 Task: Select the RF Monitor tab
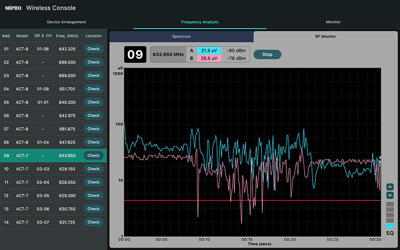(325, 37)
